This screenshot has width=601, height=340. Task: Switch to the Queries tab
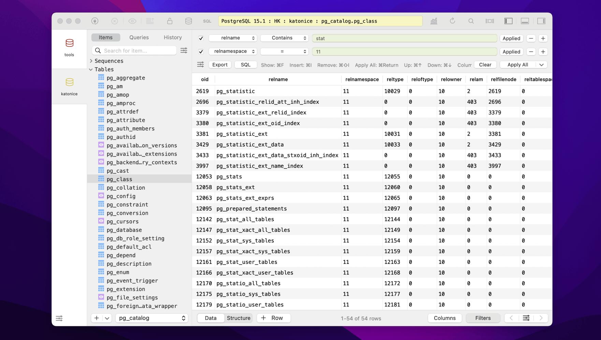[138, 37]
